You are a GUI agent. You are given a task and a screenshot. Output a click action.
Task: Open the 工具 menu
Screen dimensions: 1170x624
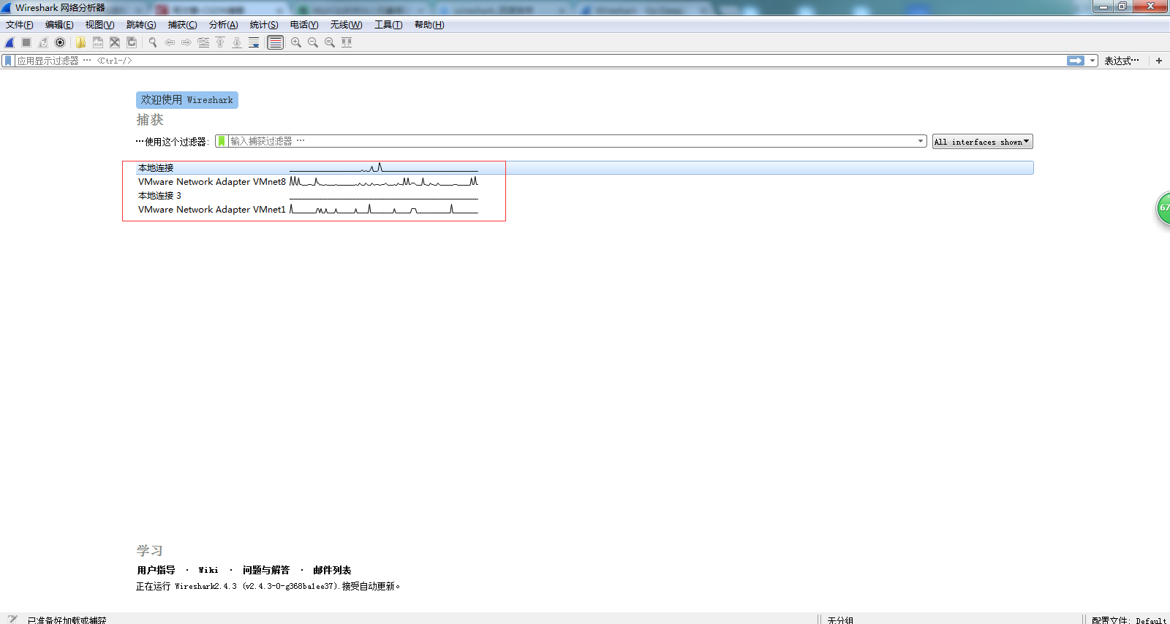[x=388, y=25]
